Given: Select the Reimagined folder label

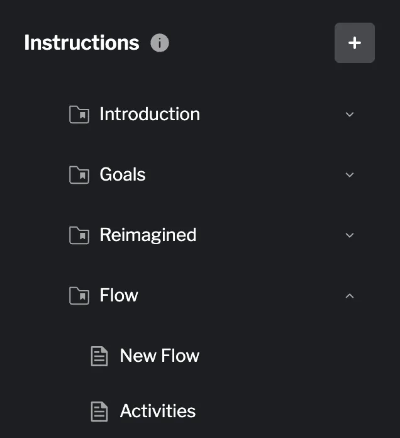Looking at the screenshot, I should 148,235.
